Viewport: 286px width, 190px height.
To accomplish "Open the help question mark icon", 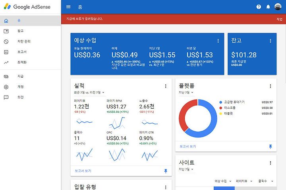I will coord(259,7).
